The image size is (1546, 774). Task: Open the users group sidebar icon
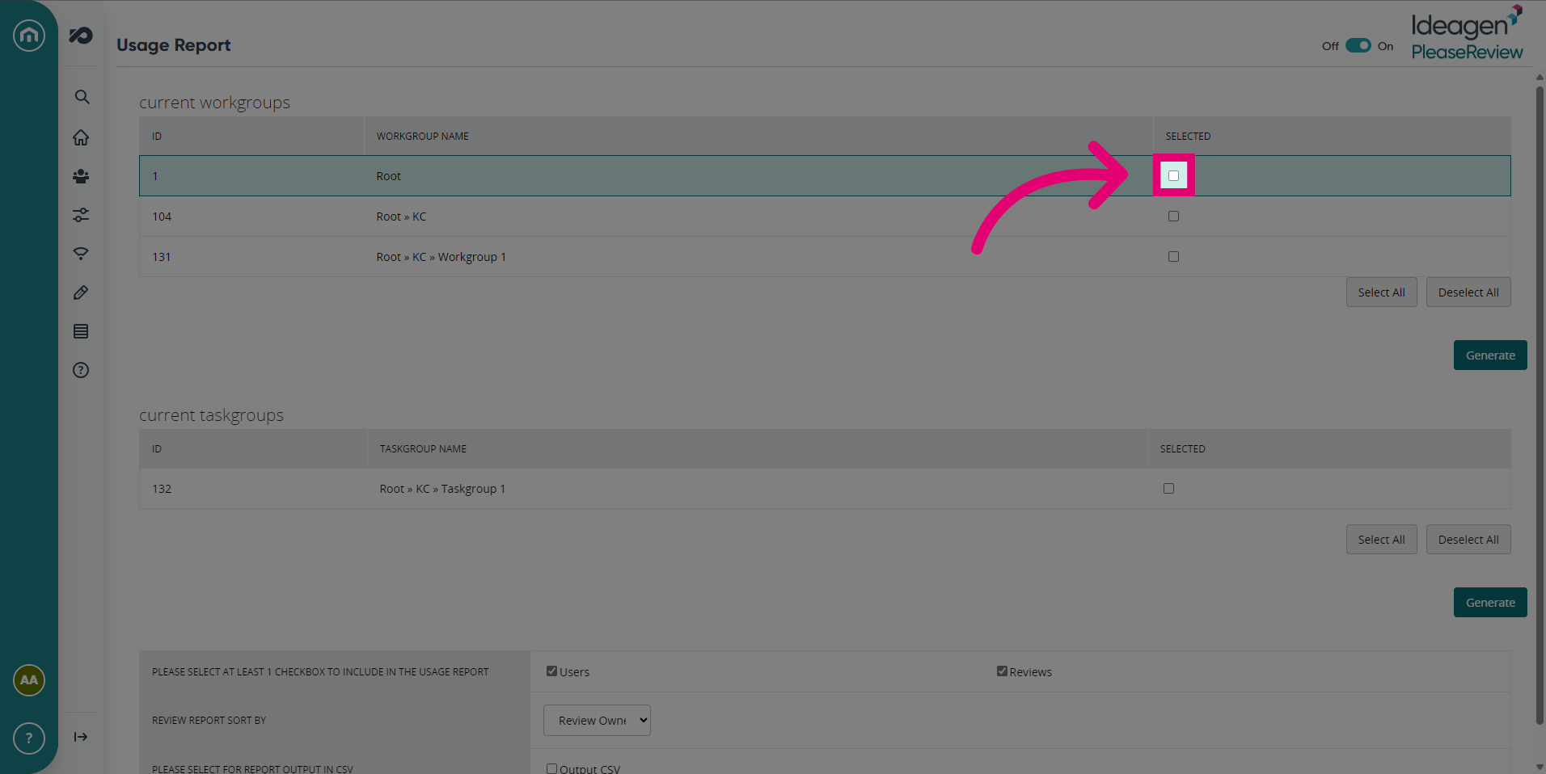click(81, 176)
